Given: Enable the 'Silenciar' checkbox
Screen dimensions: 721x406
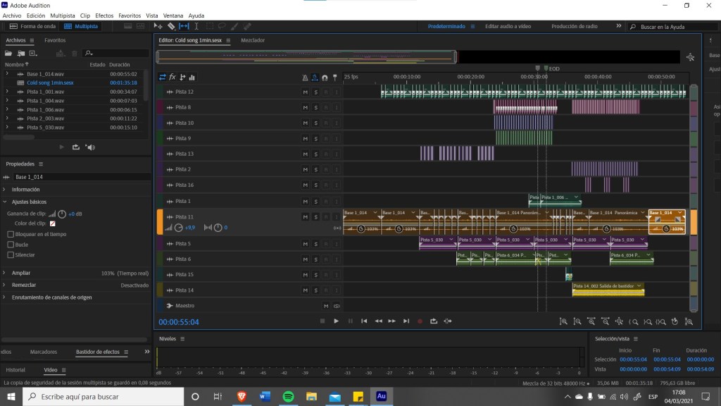Looking at the screenshot, I should point(10,255).
